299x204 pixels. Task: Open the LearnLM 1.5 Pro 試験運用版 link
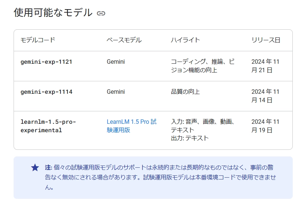132,126
